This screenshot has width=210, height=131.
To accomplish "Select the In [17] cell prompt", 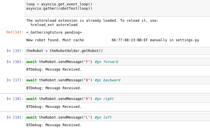I will point(15,80).
